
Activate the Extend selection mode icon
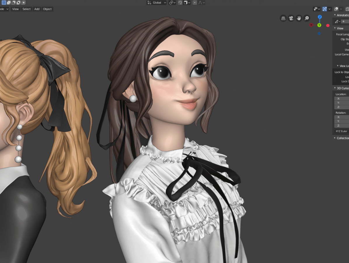9,3
